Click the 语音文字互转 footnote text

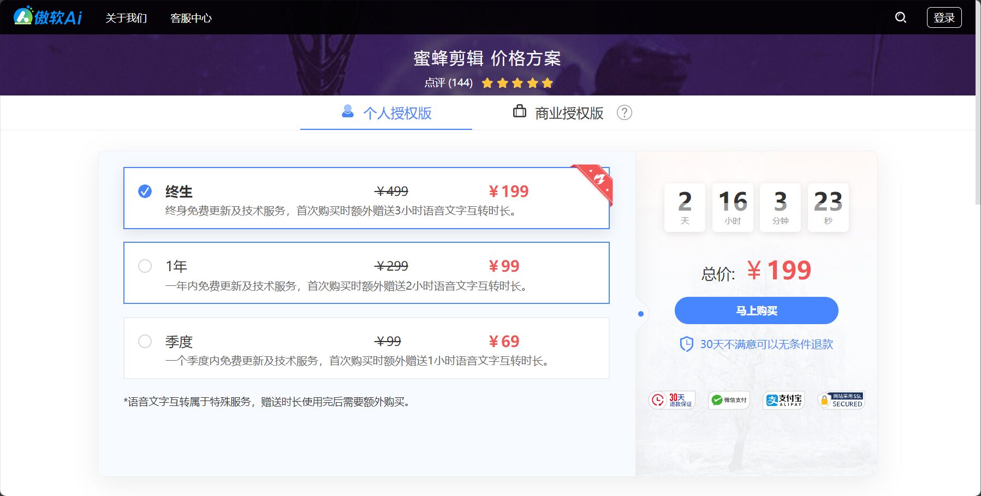(269, 402)
